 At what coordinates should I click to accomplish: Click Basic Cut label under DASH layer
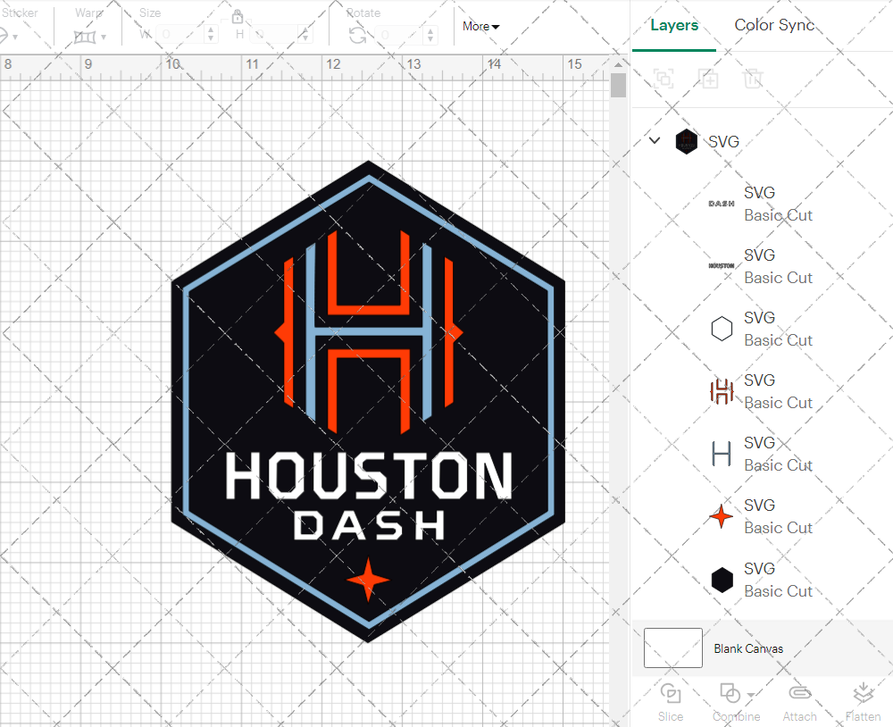(778, 215)
